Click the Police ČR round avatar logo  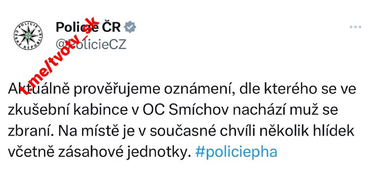tap(28, 36)
